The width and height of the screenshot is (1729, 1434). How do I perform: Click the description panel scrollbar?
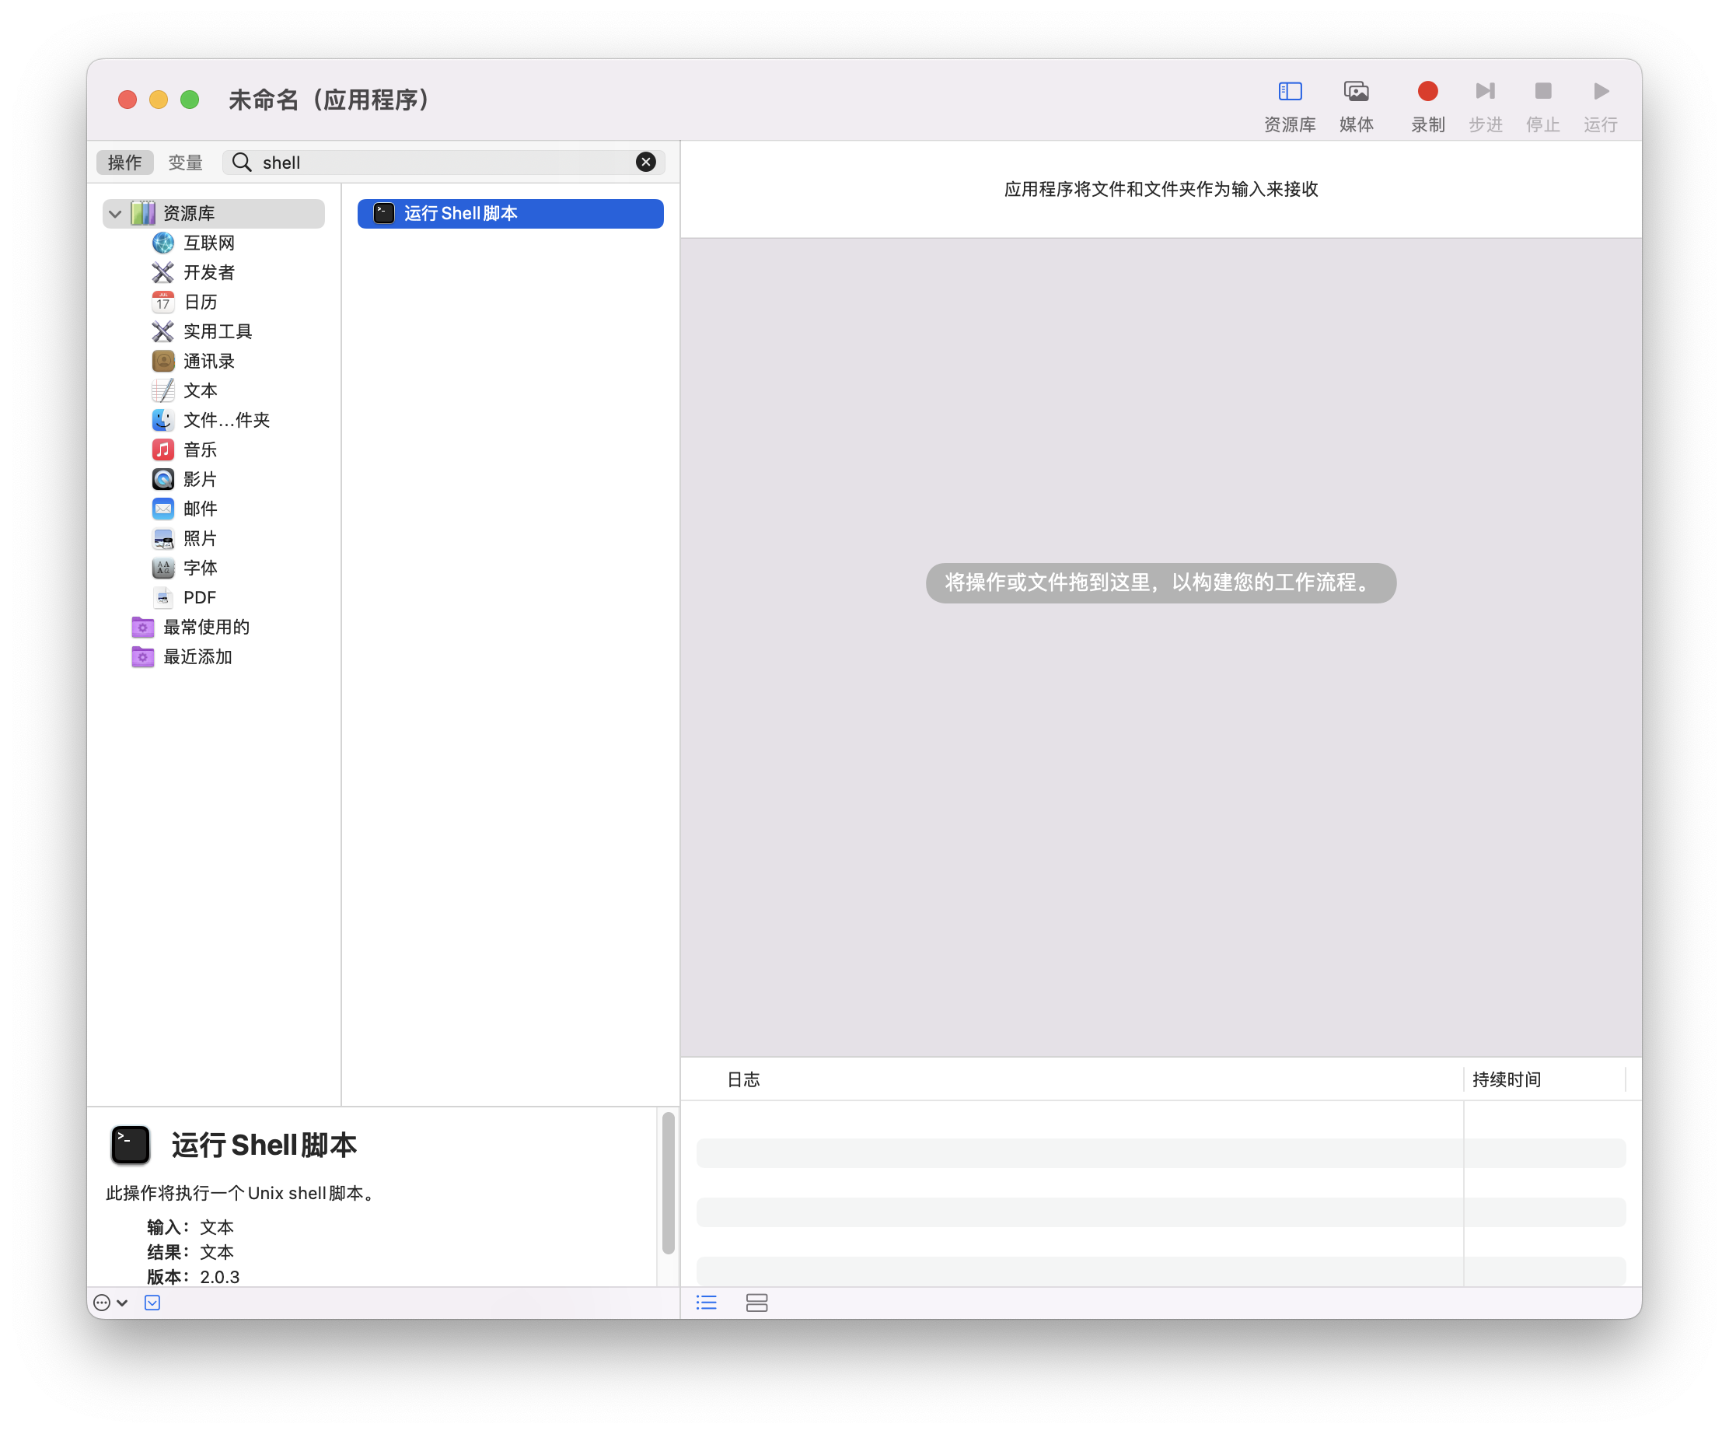coord(668,1182)
